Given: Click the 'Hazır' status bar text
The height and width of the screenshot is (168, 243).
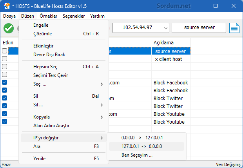Looking at the screenshot, I should pyautogui.click(x=6, y=164).
